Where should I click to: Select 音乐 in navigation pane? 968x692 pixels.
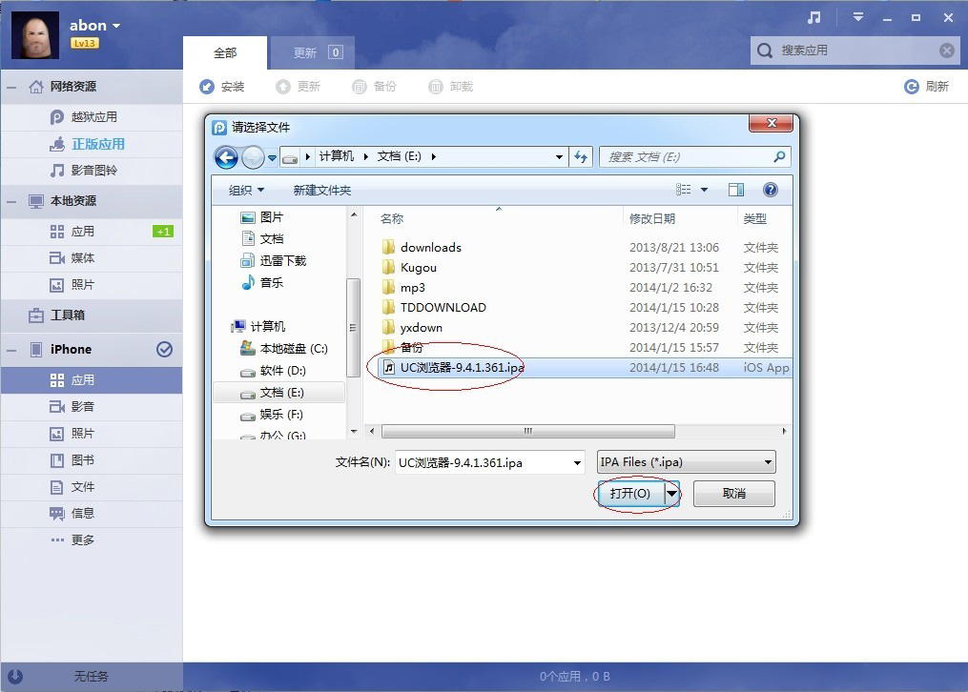(263, 283)
